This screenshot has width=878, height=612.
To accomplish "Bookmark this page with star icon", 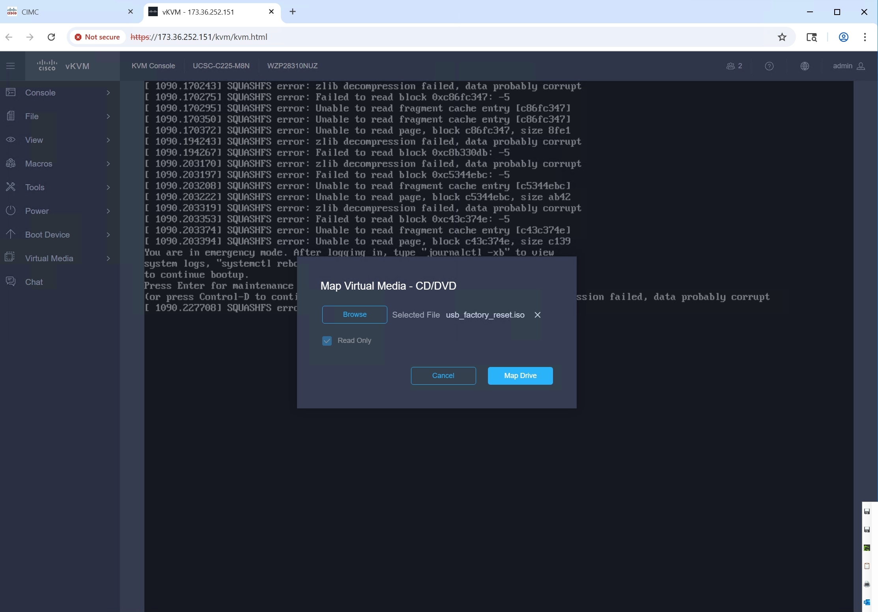I will point(782,37).
